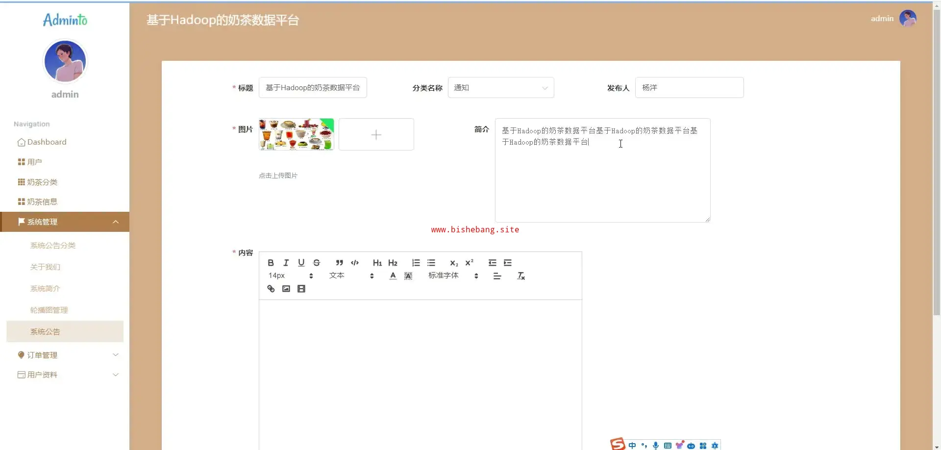Click the blockquote icon in the editor toolbar
Image resolution: width=941 pixels, height=450 pixels.
(339, 263)
